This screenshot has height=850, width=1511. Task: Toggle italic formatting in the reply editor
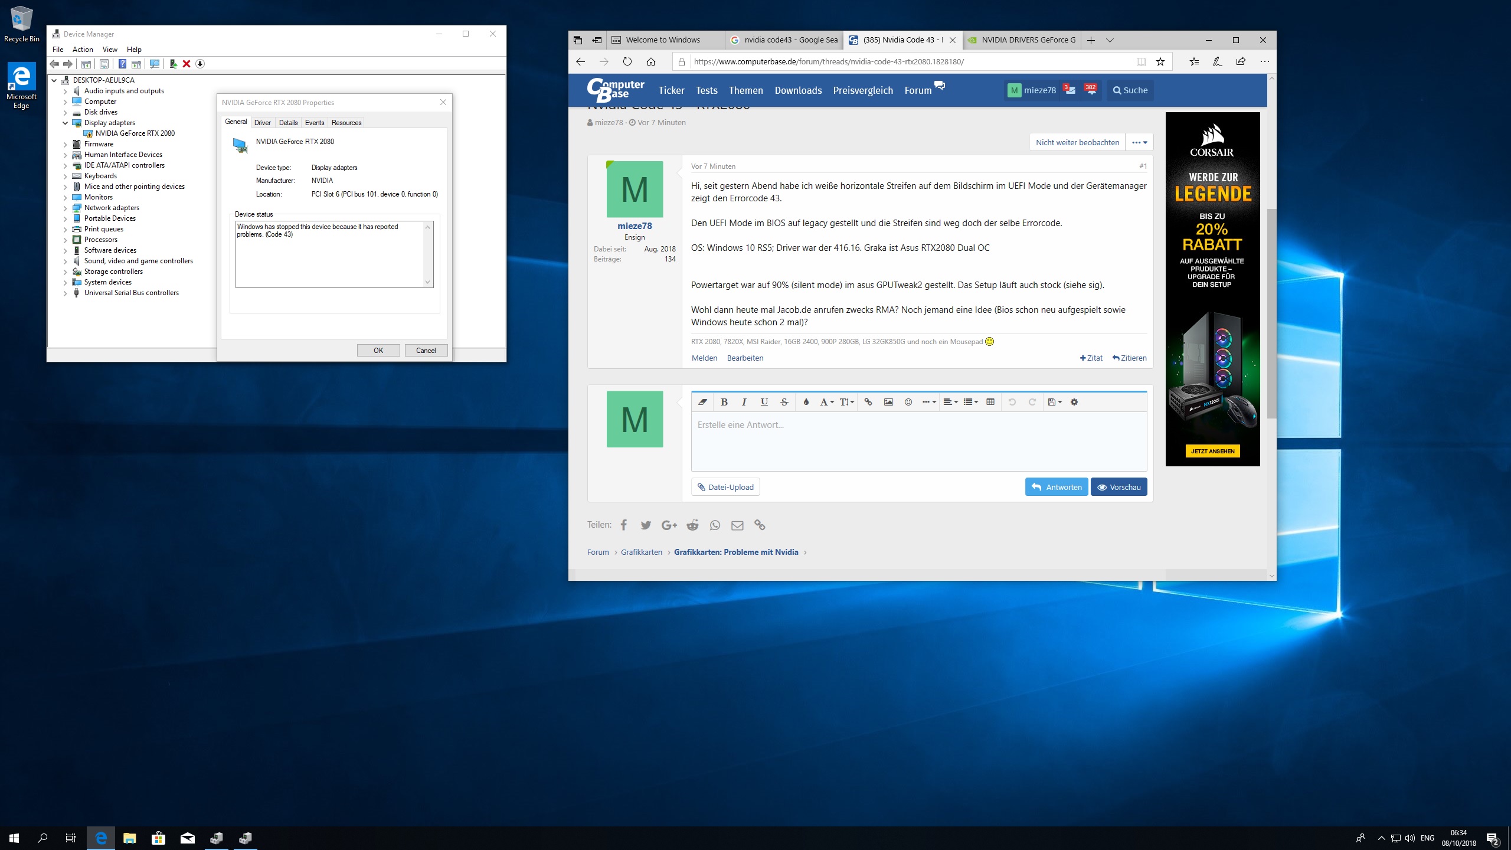744,402
